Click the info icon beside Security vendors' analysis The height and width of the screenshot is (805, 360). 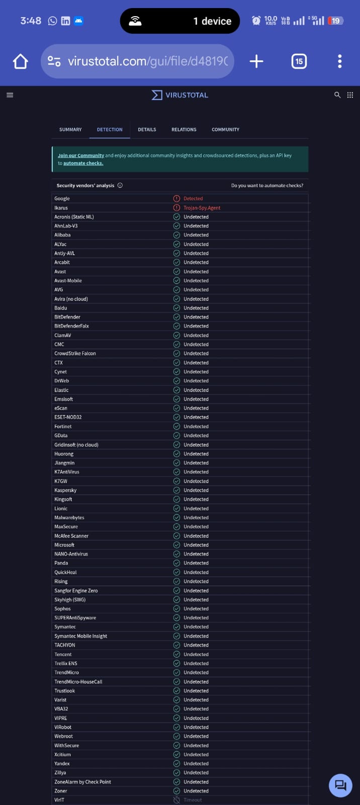120,185
